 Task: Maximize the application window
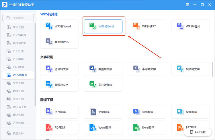(202, 5)
